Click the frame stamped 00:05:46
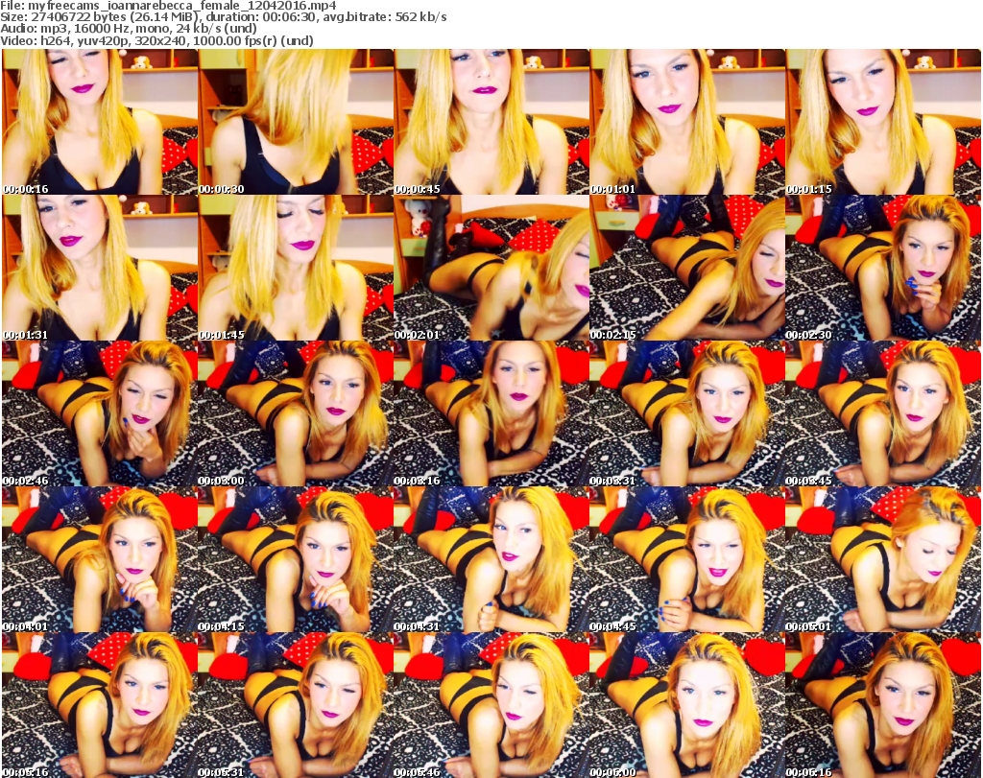The height and width of the screenshot is (778, 983). (x=491, y=705)
